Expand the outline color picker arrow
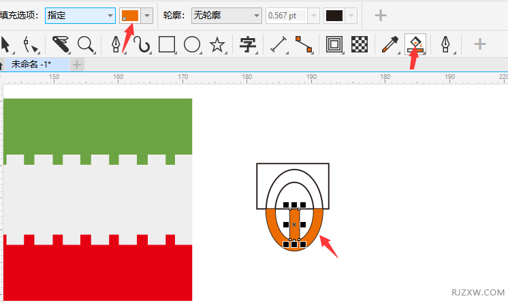 pos(351,16)
